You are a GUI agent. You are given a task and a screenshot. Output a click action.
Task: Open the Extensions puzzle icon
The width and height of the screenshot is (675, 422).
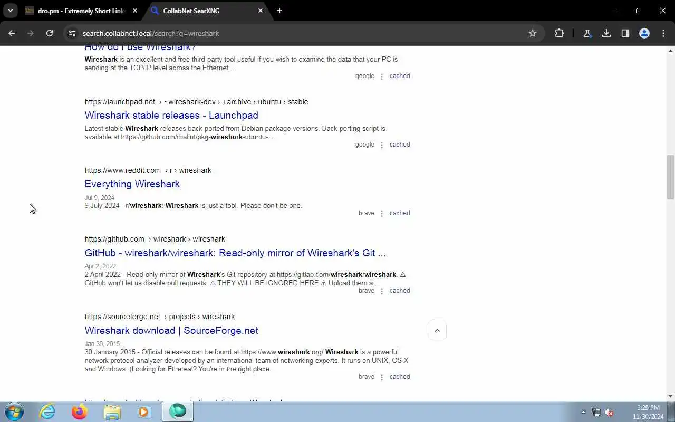coord(560,33)
